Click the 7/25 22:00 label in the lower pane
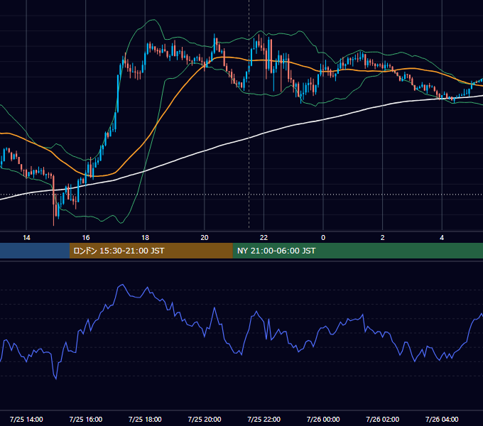Image resolution: width=483 pixels, height=426 pixels. (264, 419)
